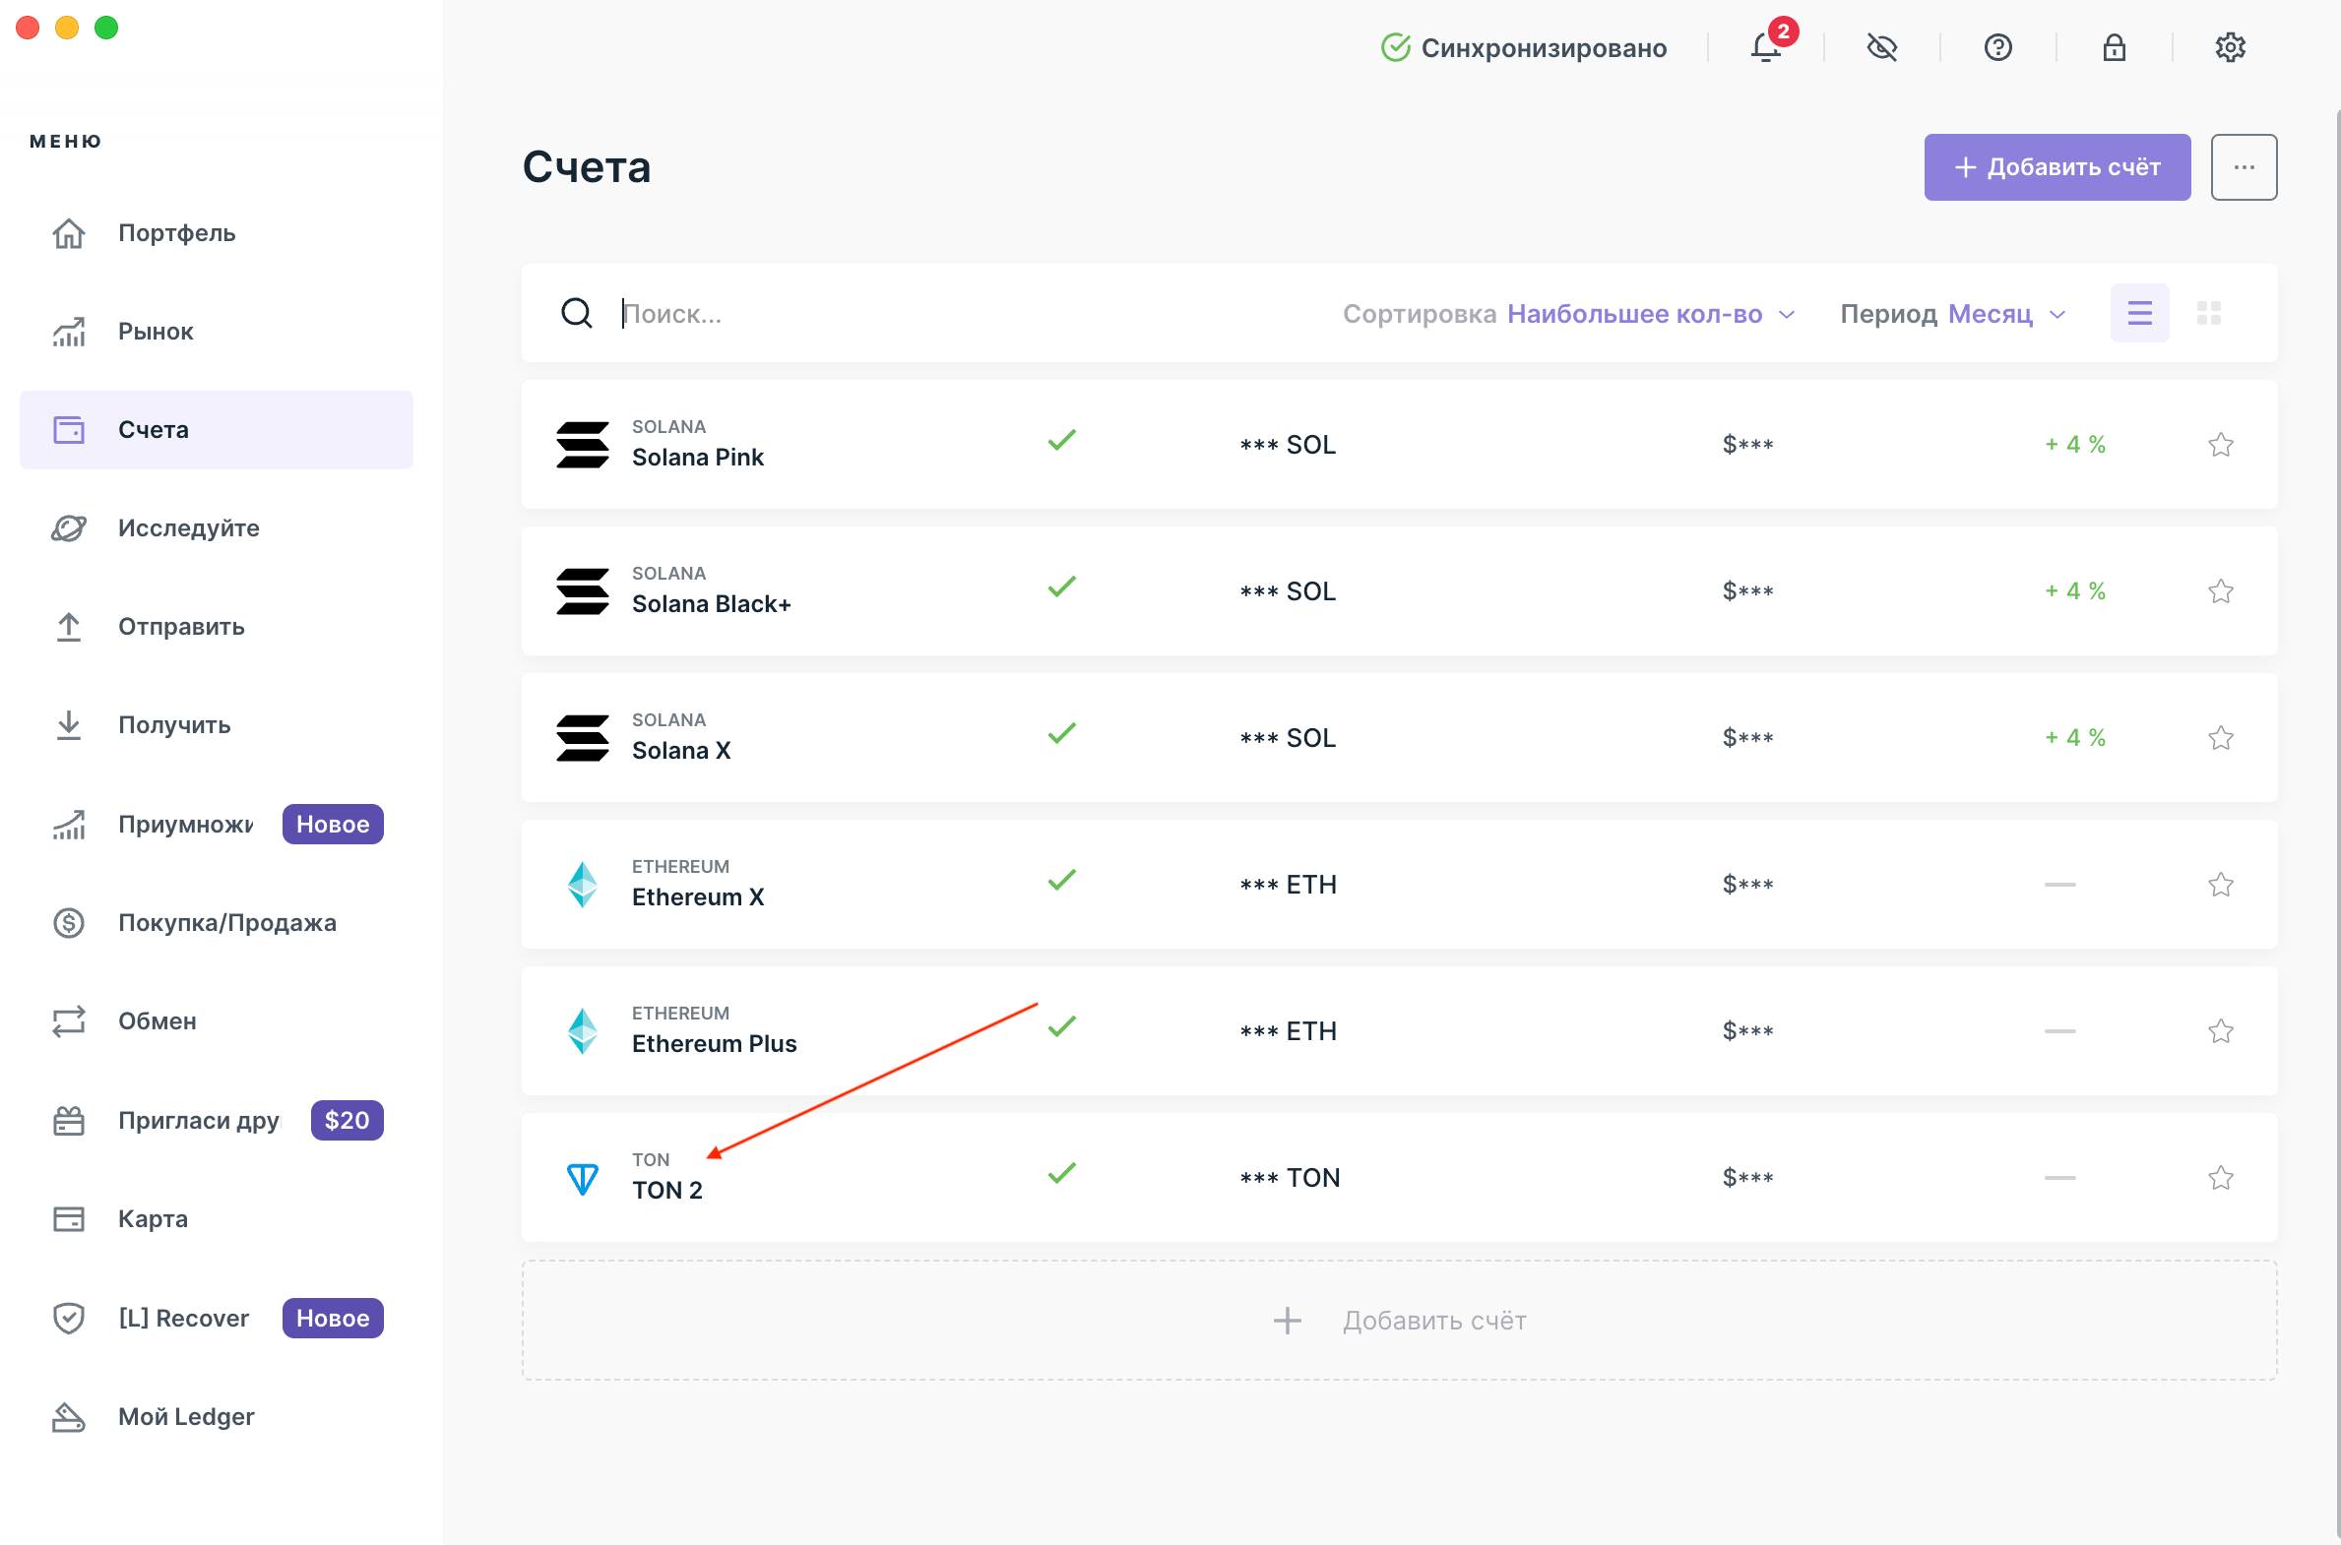Open the TON 2 account name
Image resolution: width=2341 pixels, height=1545 pixels.
coord(667,1191)
